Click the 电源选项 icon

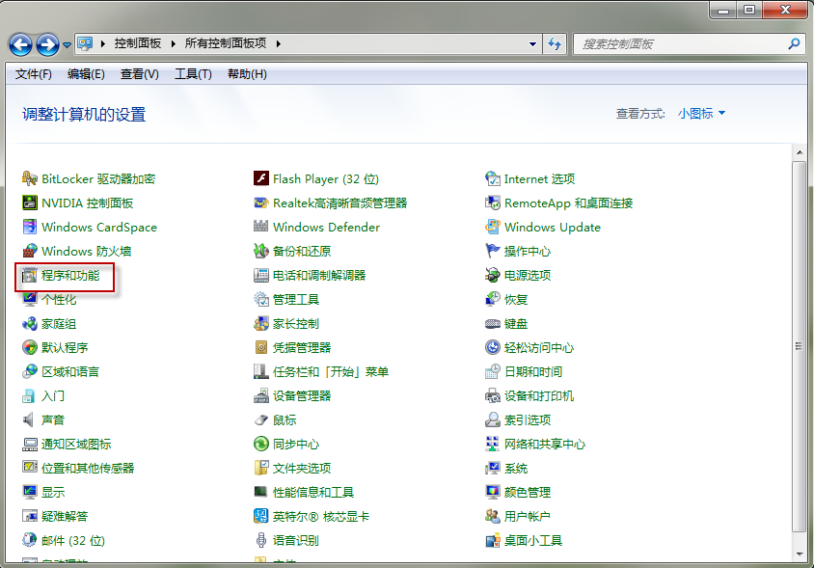492,275
